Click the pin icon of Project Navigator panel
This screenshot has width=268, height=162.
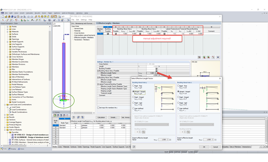click(48, 23)
